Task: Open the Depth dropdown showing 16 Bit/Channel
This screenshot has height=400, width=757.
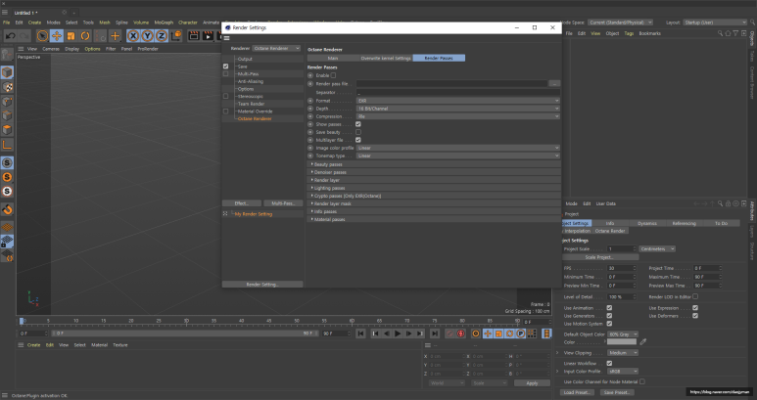Action: click(x=457, y=109)
